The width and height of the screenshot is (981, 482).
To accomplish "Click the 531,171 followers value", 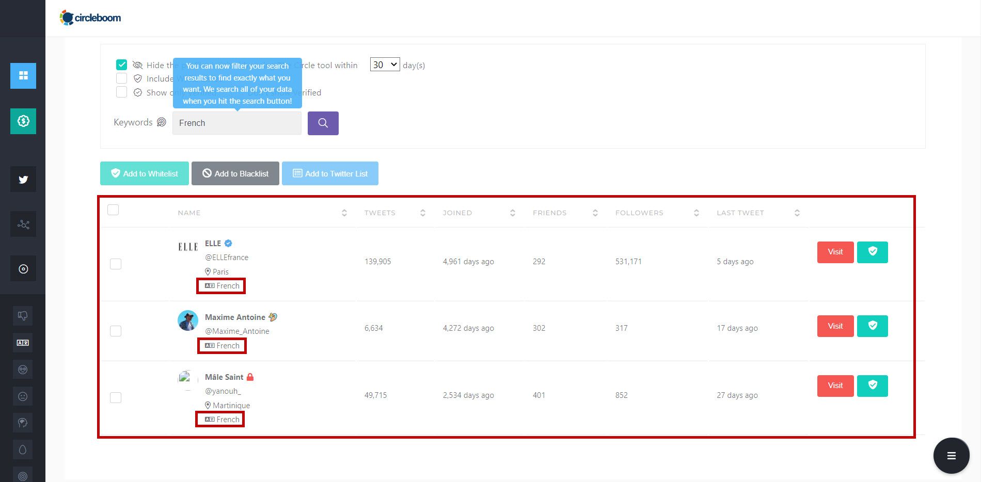I will coord(628,261).
